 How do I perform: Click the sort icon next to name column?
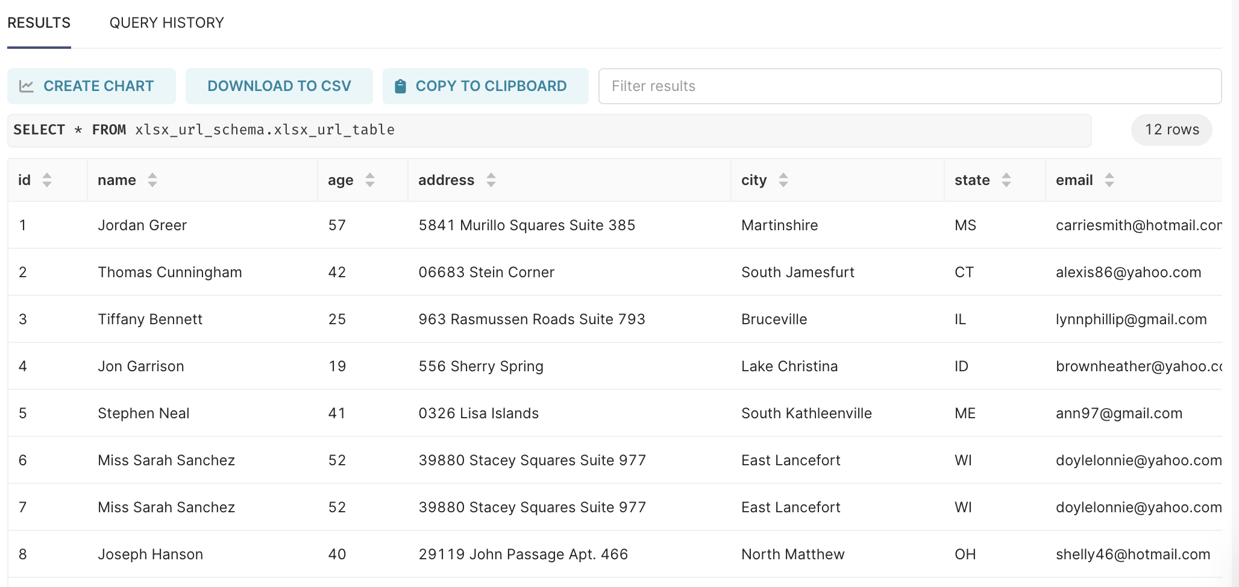coord(152,180)
